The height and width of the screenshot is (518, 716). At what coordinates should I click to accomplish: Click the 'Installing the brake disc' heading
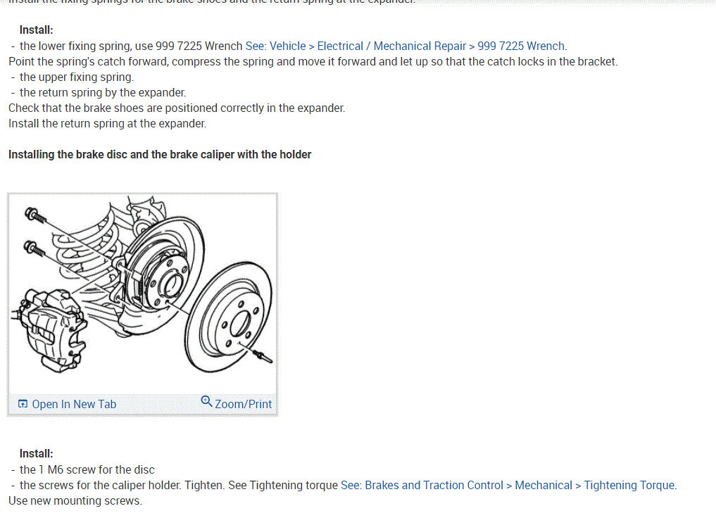[x=160, y=155]
